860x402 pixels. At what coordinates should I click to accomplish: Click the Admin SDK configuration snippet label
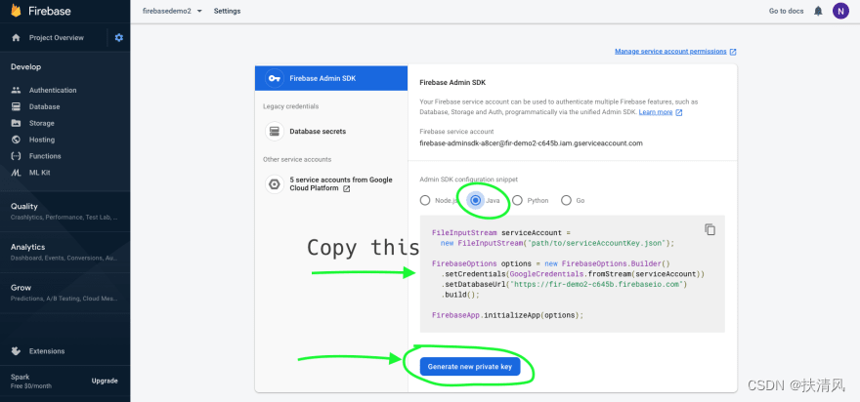[x=468, y=180]
